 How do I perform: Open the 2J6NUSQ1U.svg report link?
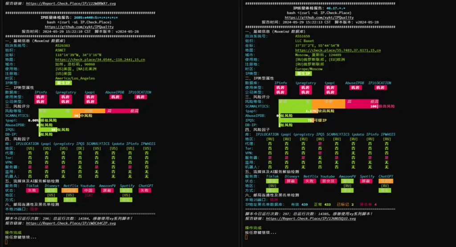[x=312, y=219]
